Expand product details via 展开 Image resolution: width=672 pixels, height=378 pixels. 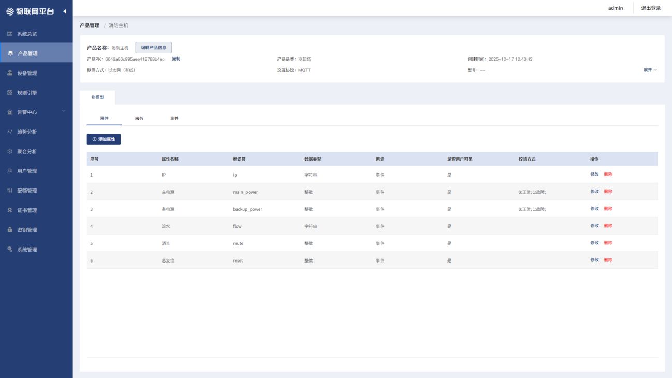650,70
